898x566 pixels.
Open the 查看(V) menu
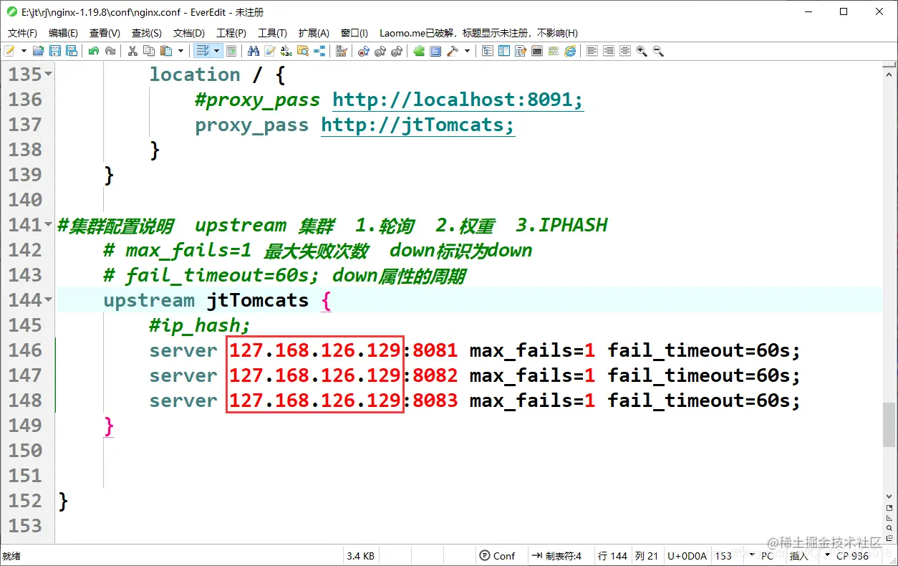click(105, 33)
